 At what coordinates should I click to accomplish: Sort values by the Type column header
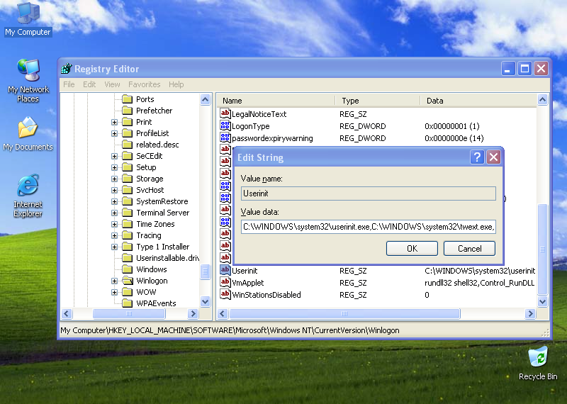coord(378,100)
